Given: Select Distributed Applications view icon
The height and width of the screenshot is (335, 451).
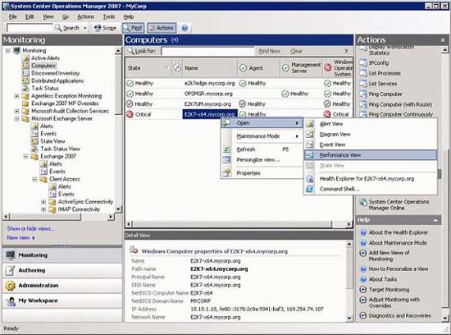Looking at the screenshot, I should click(25, 80).
